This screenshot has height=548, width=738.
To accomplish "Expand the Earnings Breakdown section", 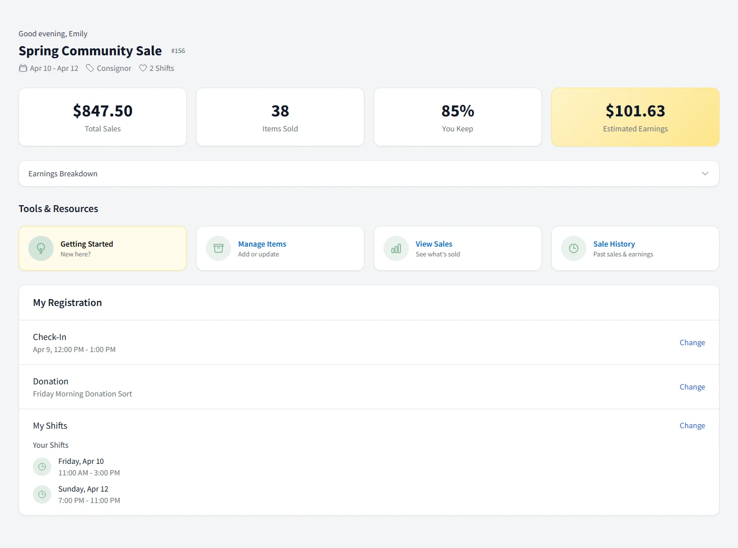I will (x=369, y=173).
